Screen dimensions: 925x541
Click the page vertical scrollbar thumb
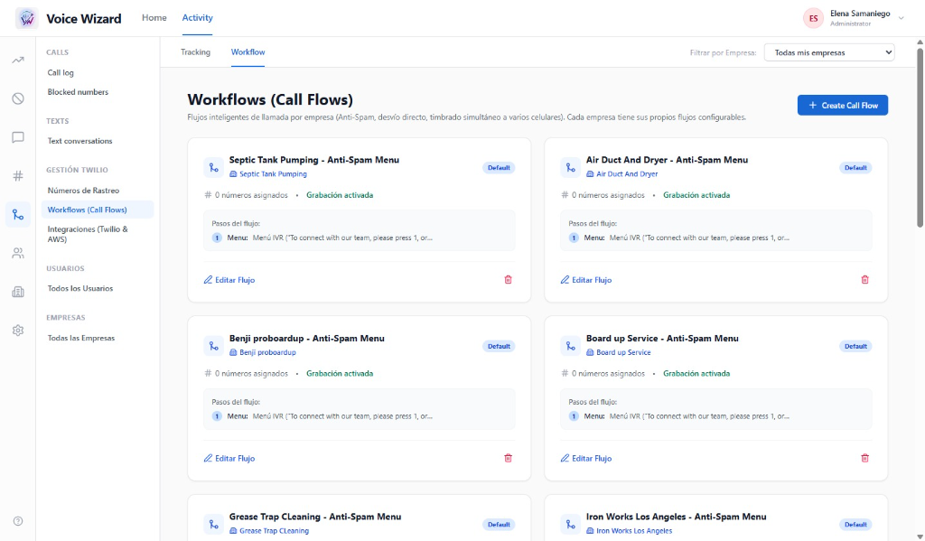point(920,137)
